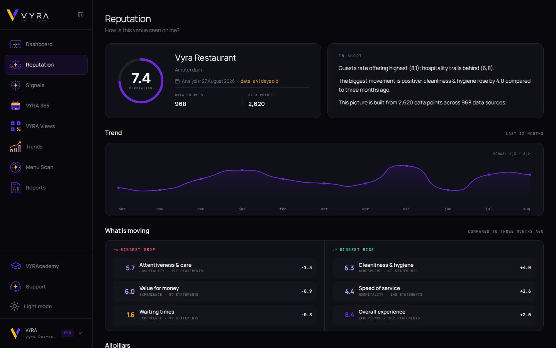Navigate to VYRA Views
The width and height of the screenshot is (556, 348).
(x=46, y=126)
